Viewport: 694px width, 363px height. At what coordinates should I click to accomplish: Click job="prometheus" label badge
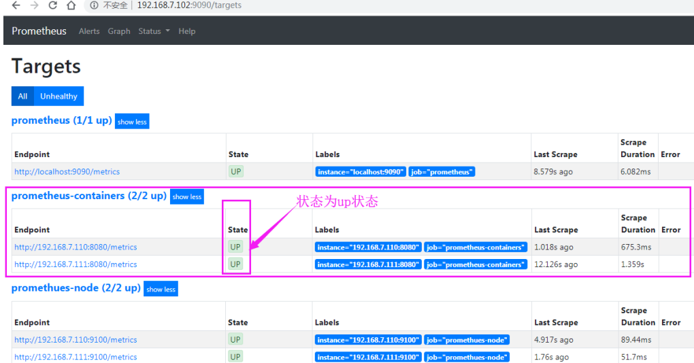pyautogui.click(x=442, y=172)
